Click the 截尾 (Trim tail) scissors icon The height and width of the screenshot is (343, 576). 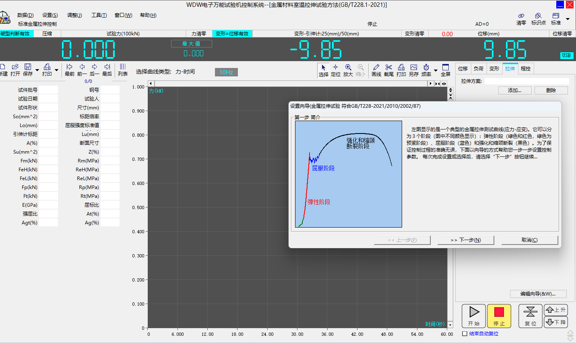pos(388,70)
